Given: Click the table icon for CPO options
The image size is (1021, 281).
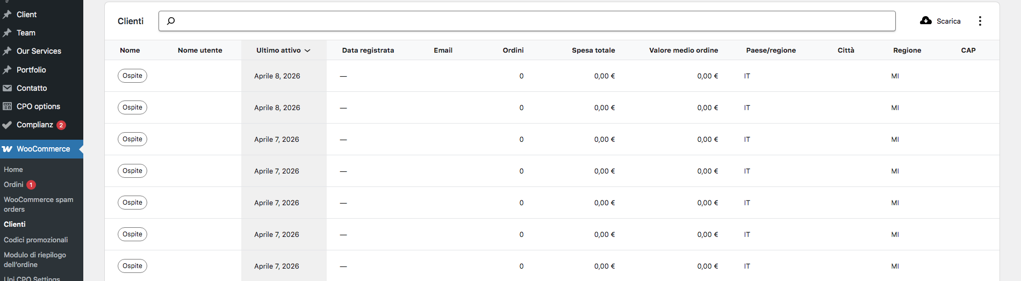Looking at the screenshot, I should pos(7,106).
